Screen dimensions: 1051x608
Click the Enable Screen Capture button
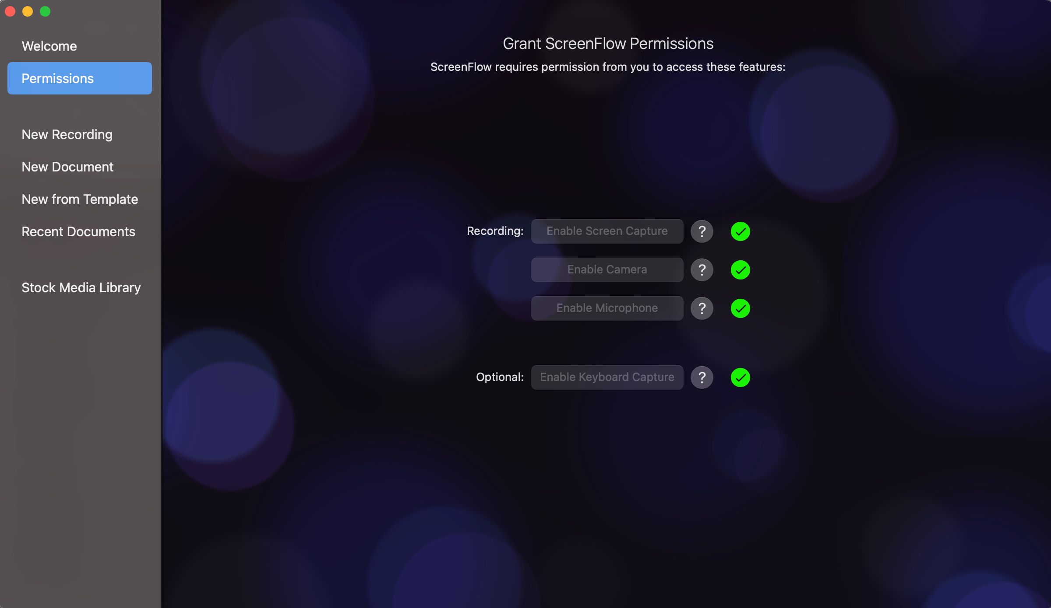tap(607, 231)
